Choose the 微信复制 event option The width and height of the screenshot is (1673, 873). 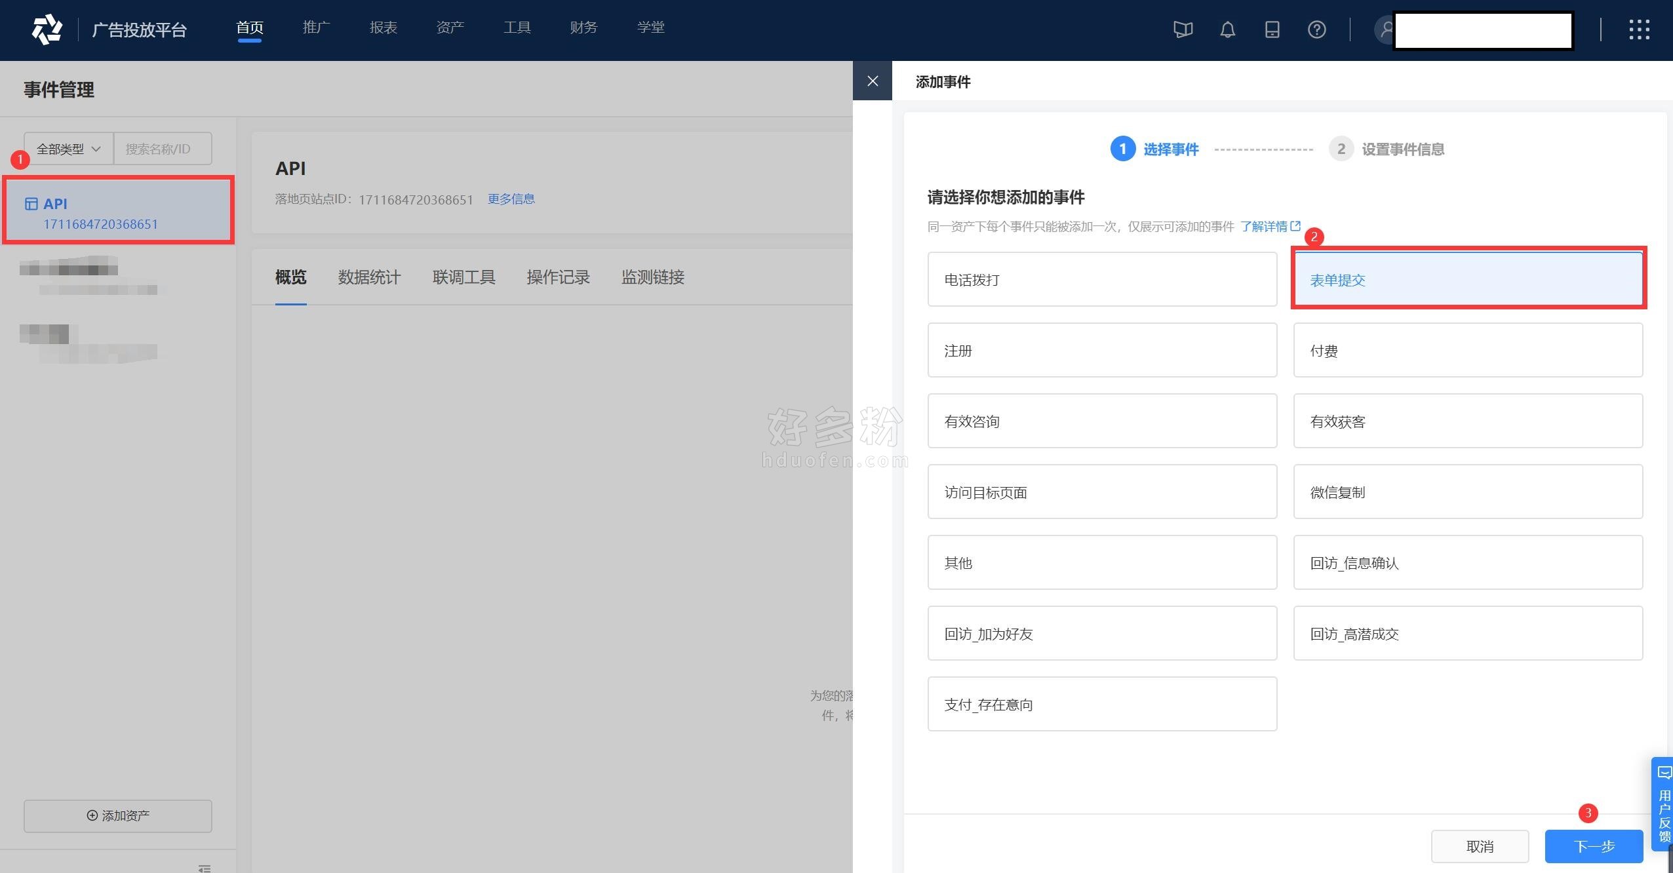tap(1468, 492)
